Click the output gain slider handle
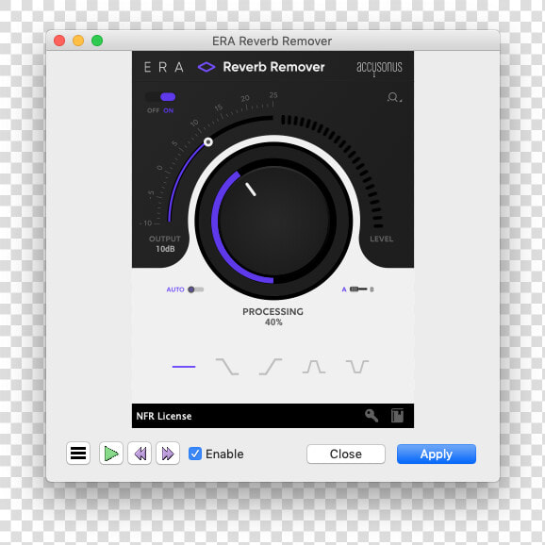 [208, 141]
